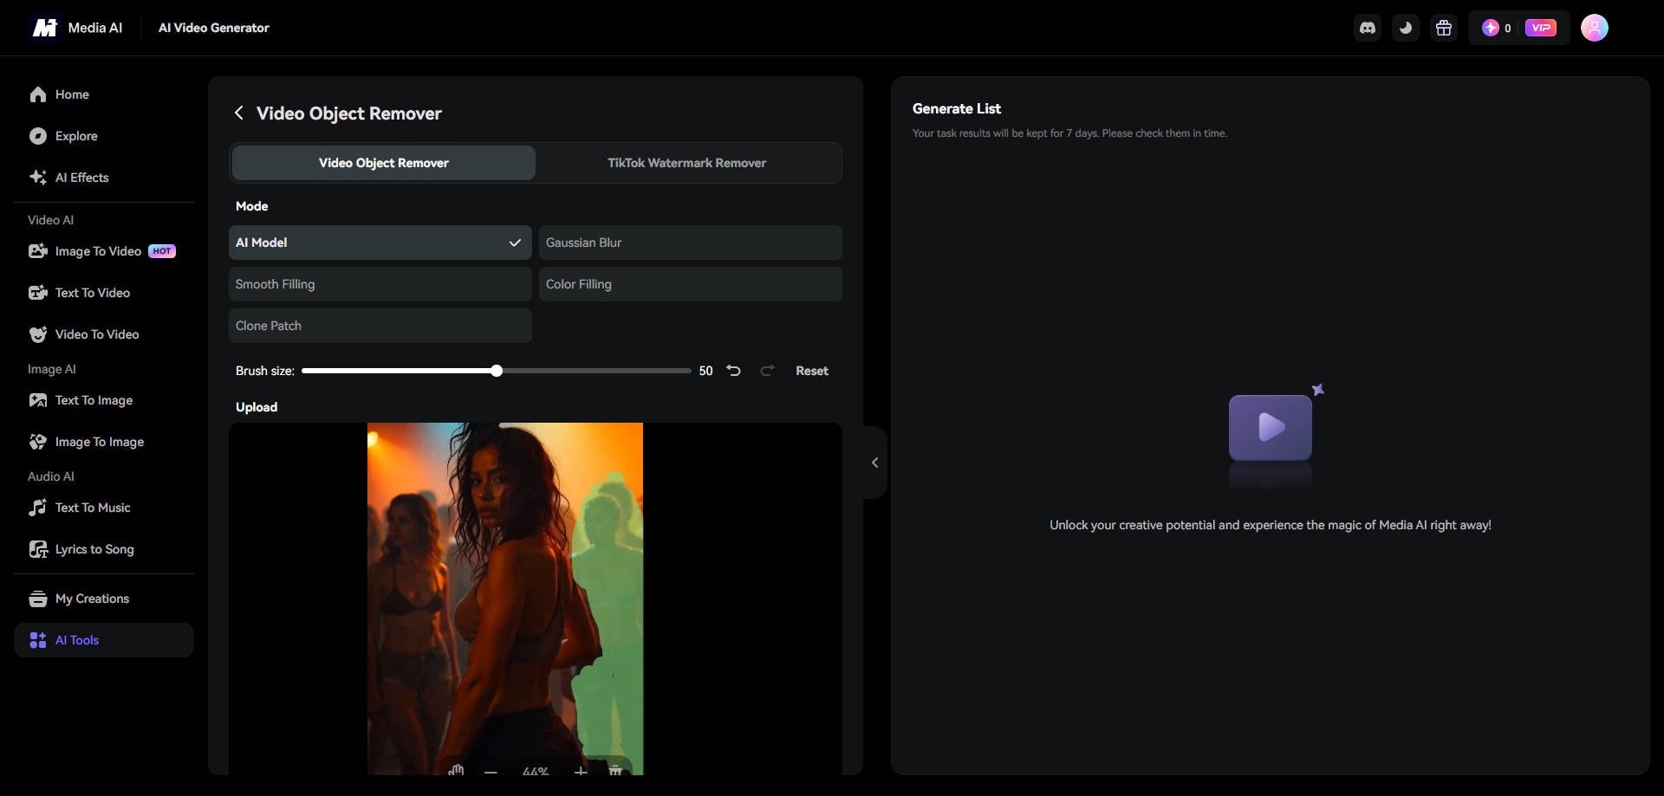This screenshot has height=796, width=1664.
Task: Switch to the Video Object Remover tab
Action: pyautogui.click(x=384, y=163)
